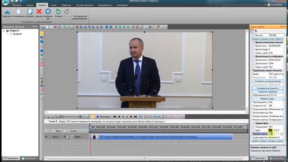Click timeline zoom slider handle
The image size is (288, 162).
63,117
